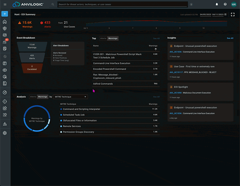Click the search input field
Image resolution: width=240 pixels, height=186 pixels.
point(122,4)
